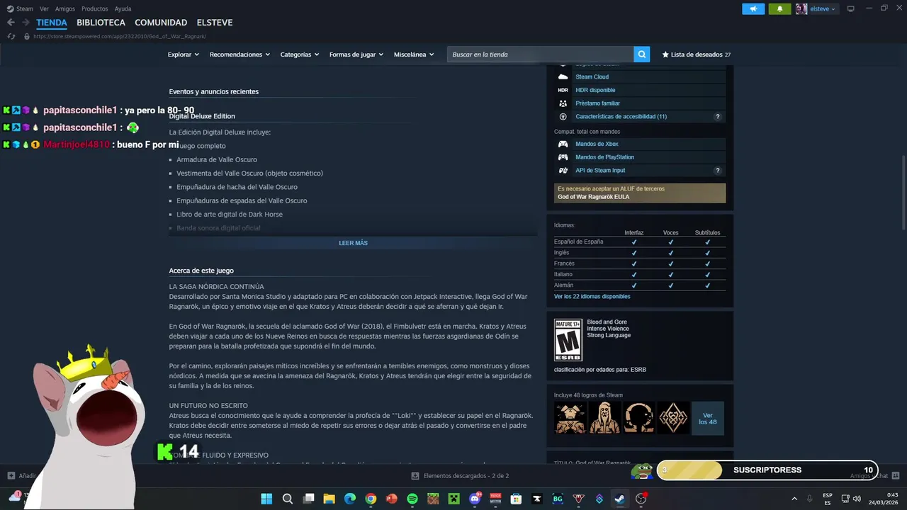Open Discord from the taskbar
Viewport: 907px width, 510px height.
(475, 499)
